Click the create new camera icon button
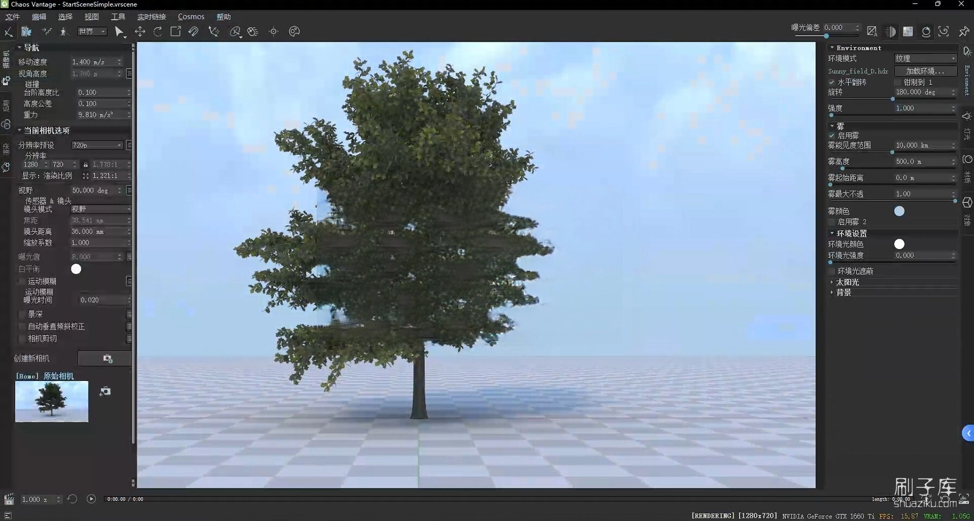Viewport: 974px width, 521px height. coord(107,359)
